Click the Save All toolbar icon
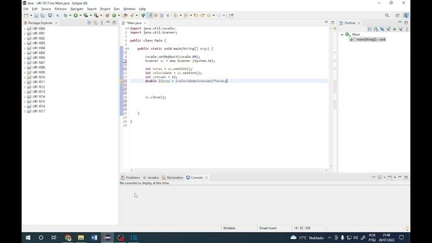Viewport: 432px width, 243px height. [x=43, y=16]
